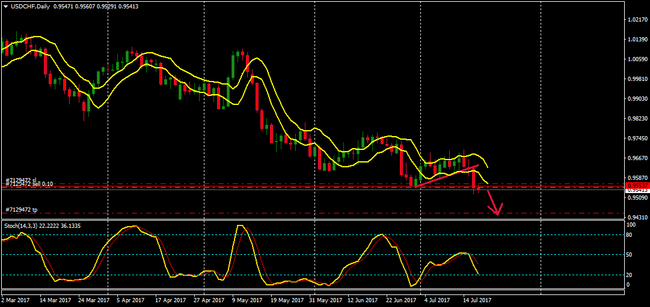650x307 pixels.
Task: Click the 17 Apr 2017 date label
Action: tap(171, 300)
